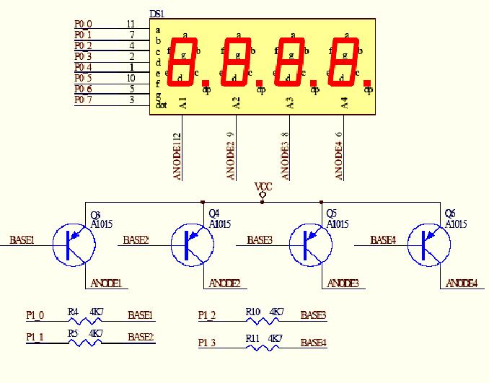Click the R11 resistor zigzag symbol

[263, 348]
